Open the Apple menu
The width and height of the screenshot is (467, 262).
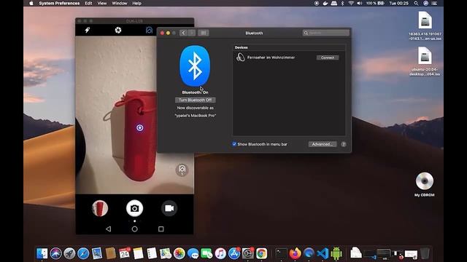pyautogui.click(x=31, y=3)
